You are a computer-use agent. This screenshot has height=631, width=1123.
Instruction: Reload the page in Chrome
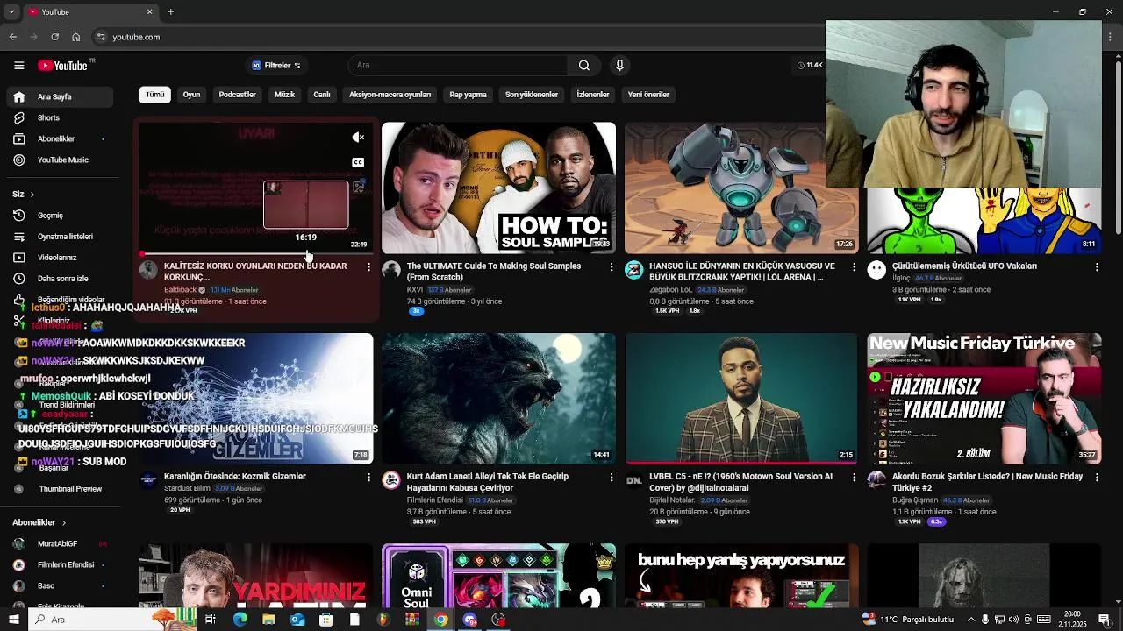(54, 37)
